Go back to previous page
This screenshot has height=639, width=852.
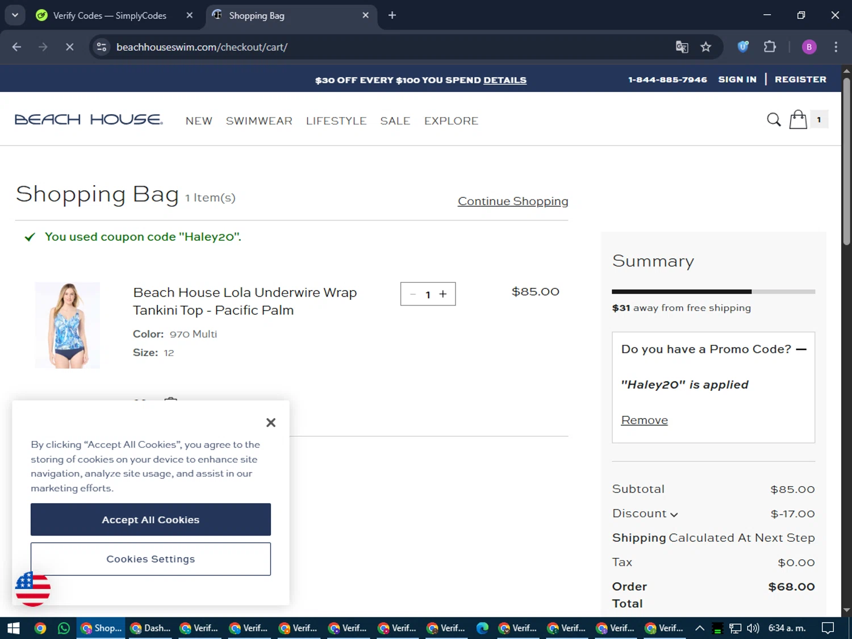16,47
